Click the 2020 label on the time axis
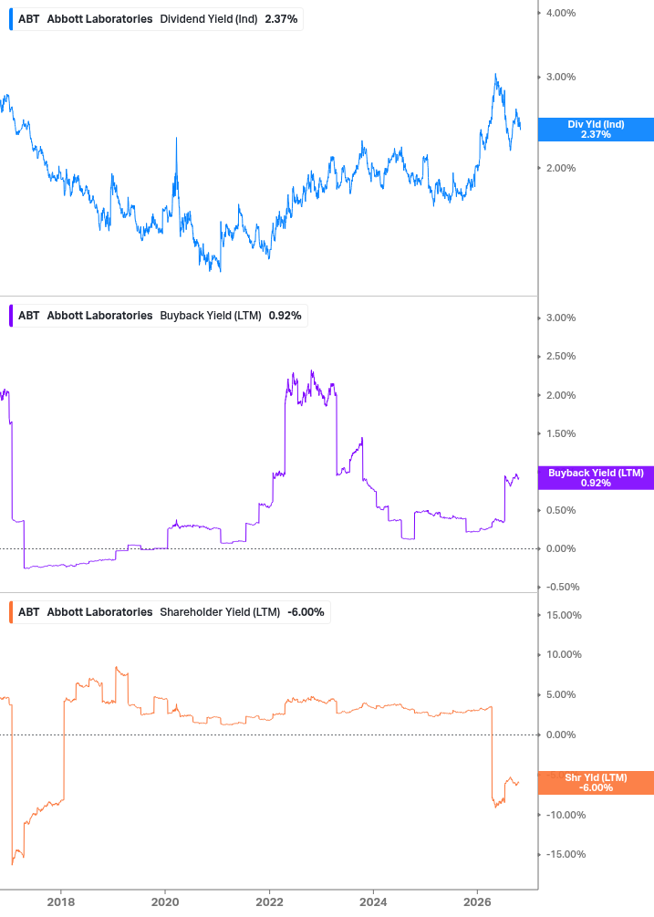Viewport: 654px width, 917px height. coord(165,901)
